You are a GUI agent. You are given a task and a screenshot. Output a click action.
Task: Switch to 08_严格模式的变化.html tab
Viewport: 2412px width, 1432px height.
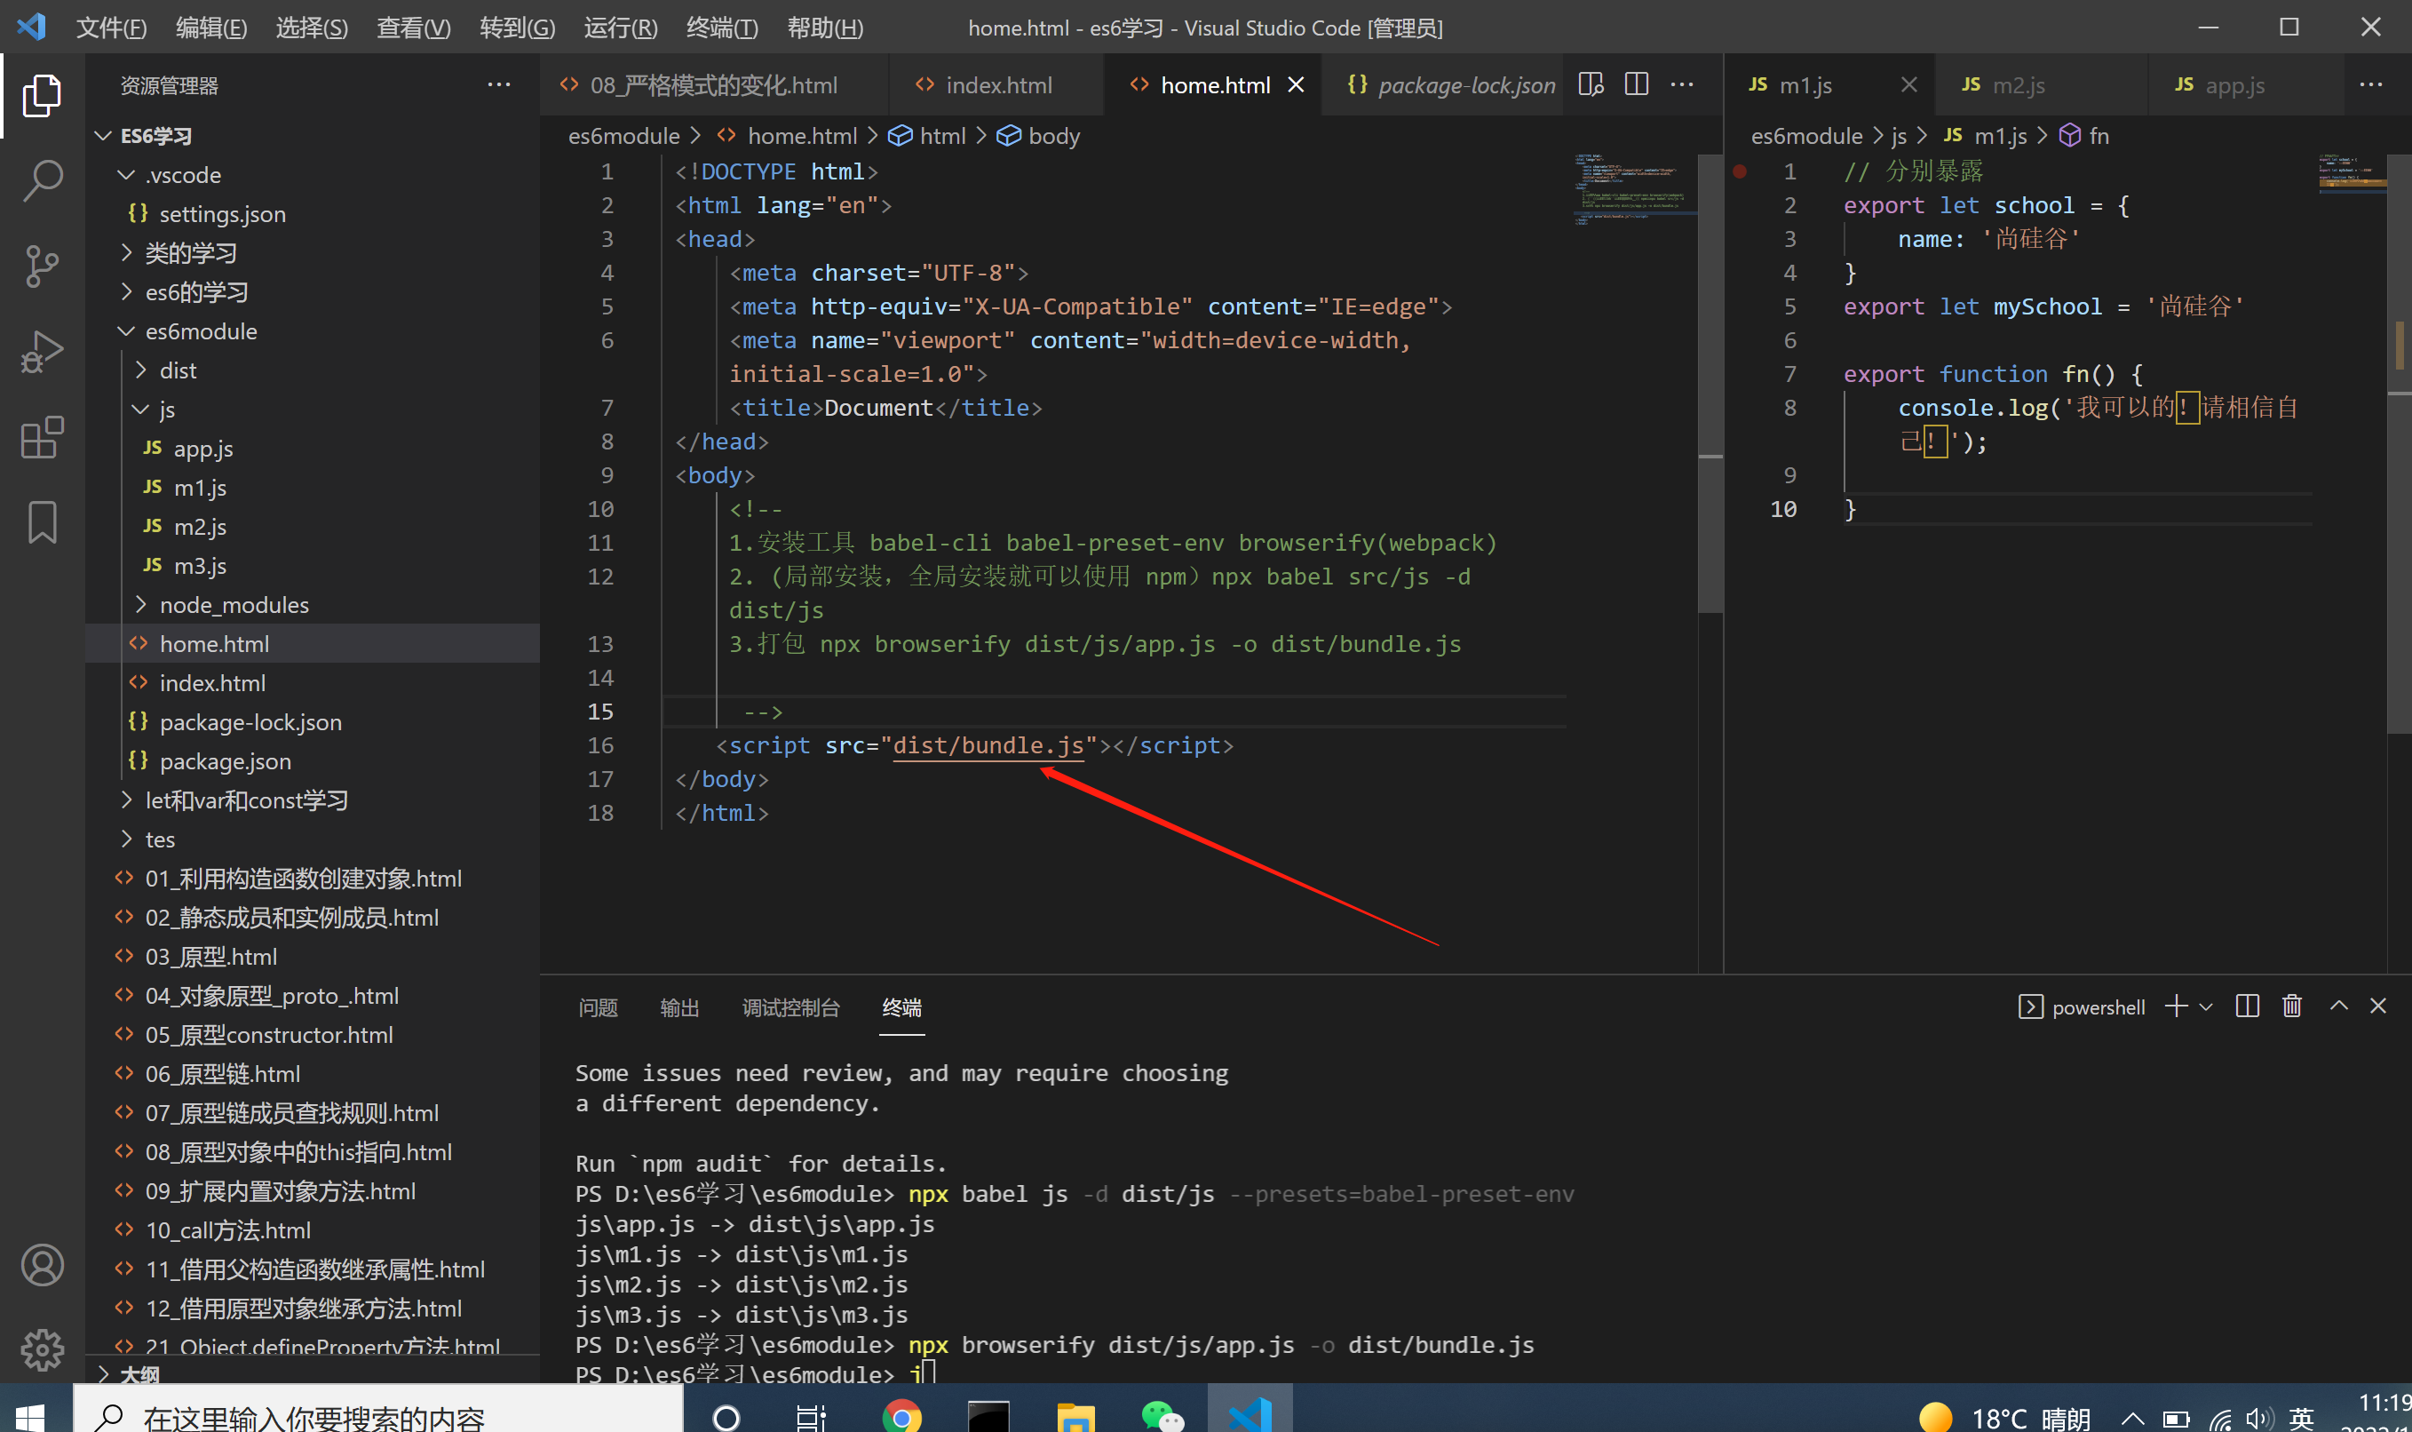point(714,85)
